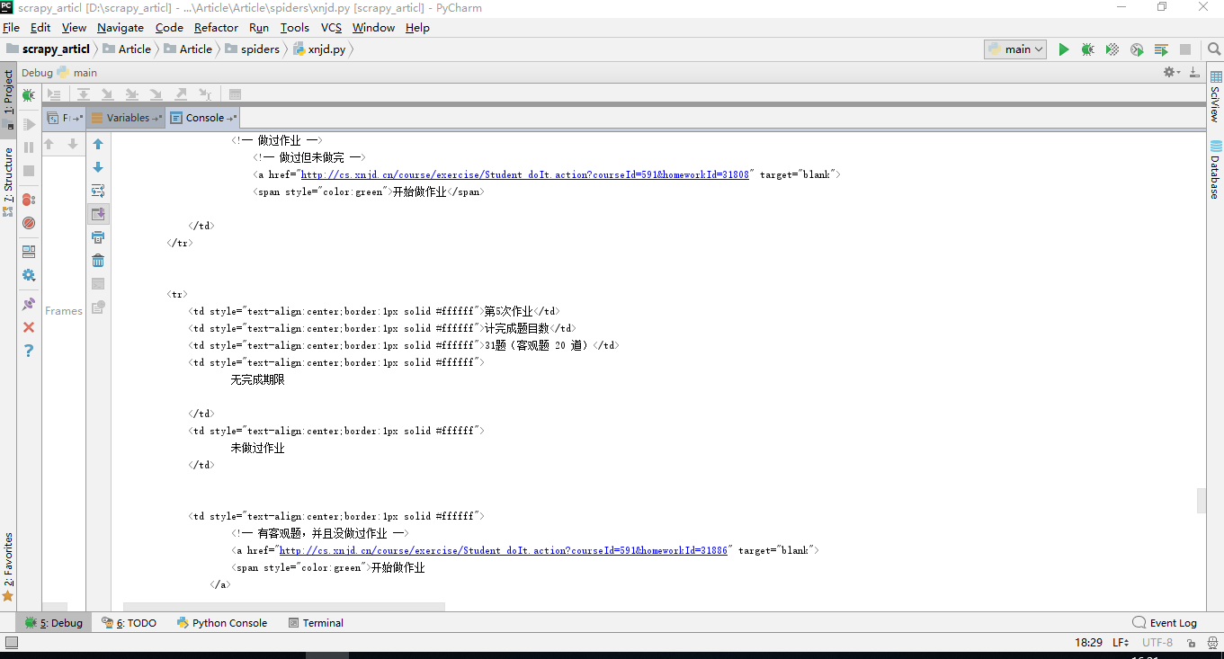Open Evaluate Expression calculator icon

coord(235,94)
